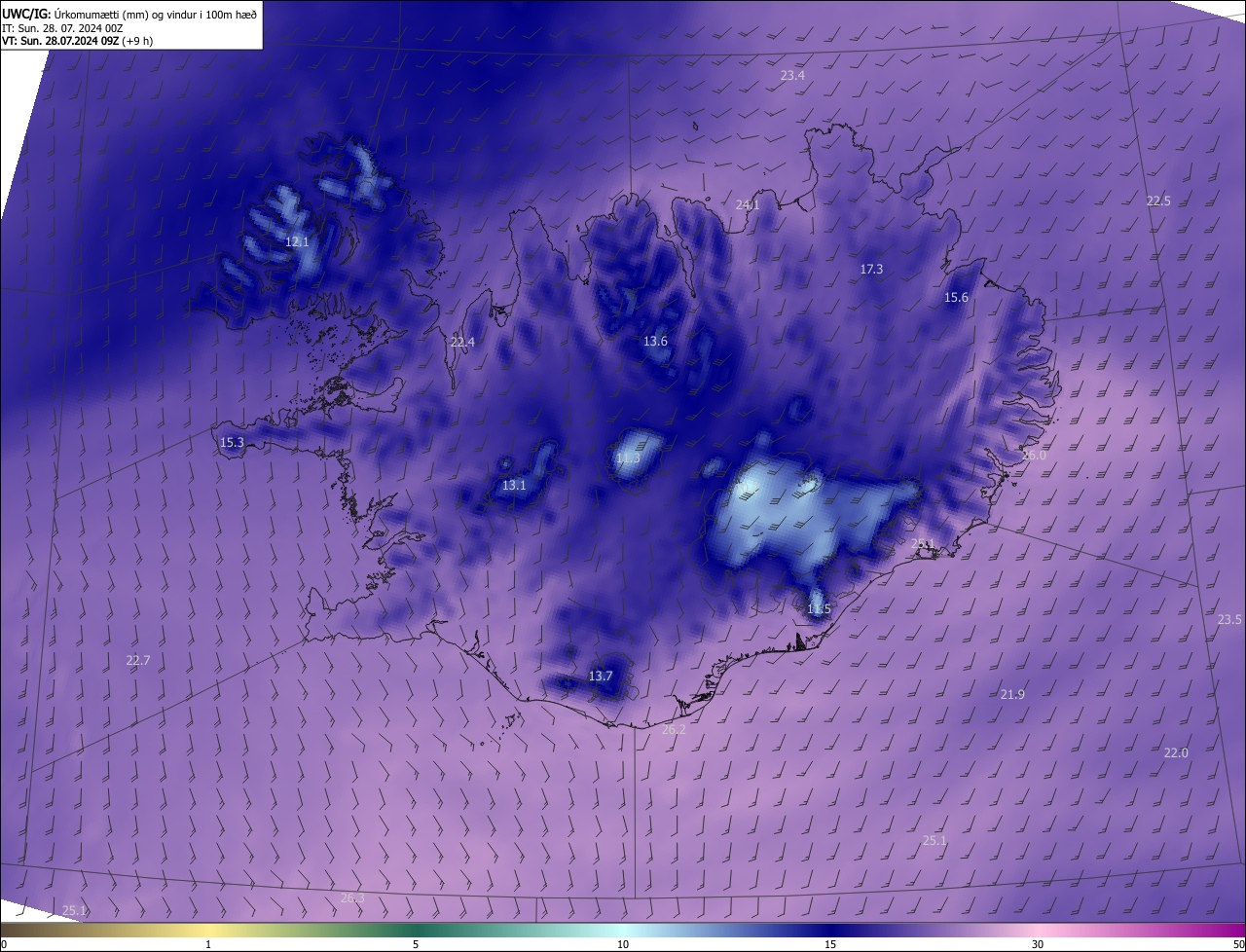Click the 17.3 value label on the map
1246x952 pixels.
pyautogui.click(x=871, y=269)
